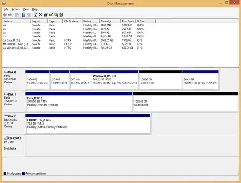Click the black Unallocated legend swatch
Viewport: 241px width, 183px height.
(4, 173)
